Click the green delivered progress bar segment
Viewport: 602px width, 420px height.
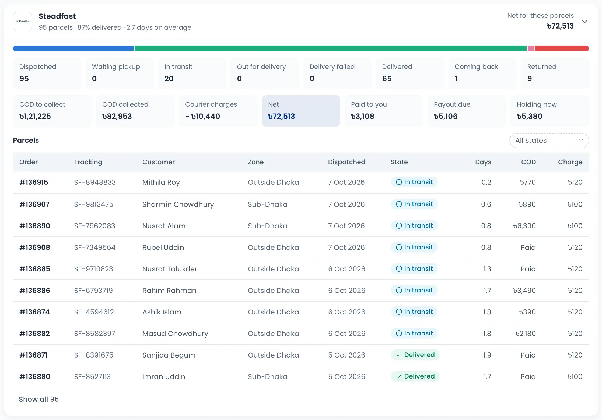coord(331,48)
